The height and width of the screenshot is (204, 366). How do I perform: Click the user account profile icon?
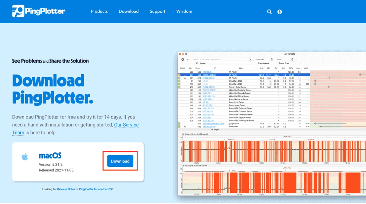(280, 12)
